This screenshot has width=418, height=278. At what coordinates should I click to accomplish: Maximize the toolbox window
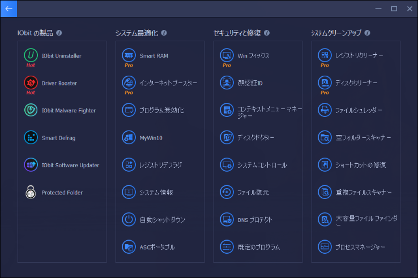click(x=394, y=9)
